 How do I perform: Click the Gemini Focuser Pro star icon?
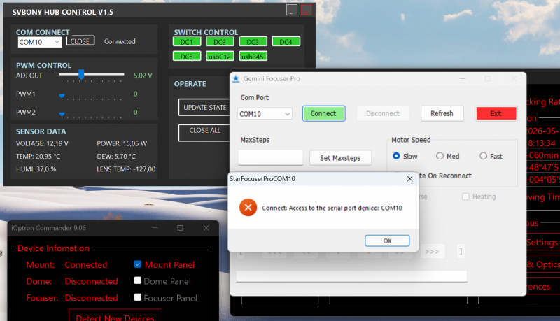[x=236, y=78]
